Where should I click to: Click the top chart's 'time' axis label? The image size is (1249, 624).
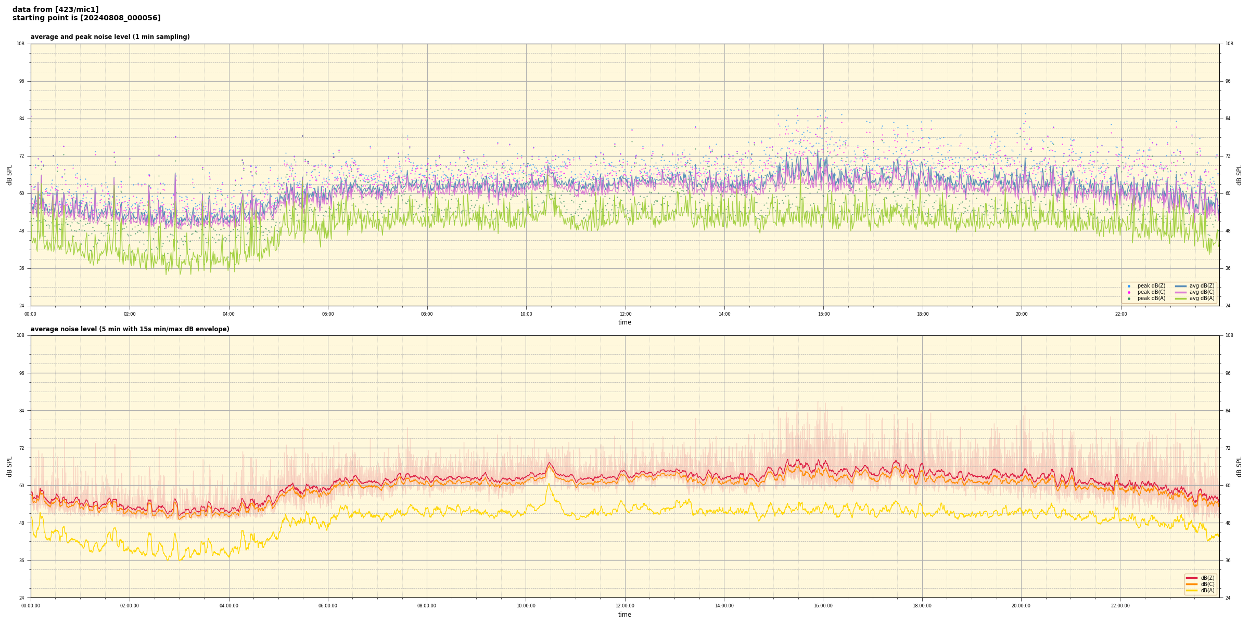coord(624,322)
